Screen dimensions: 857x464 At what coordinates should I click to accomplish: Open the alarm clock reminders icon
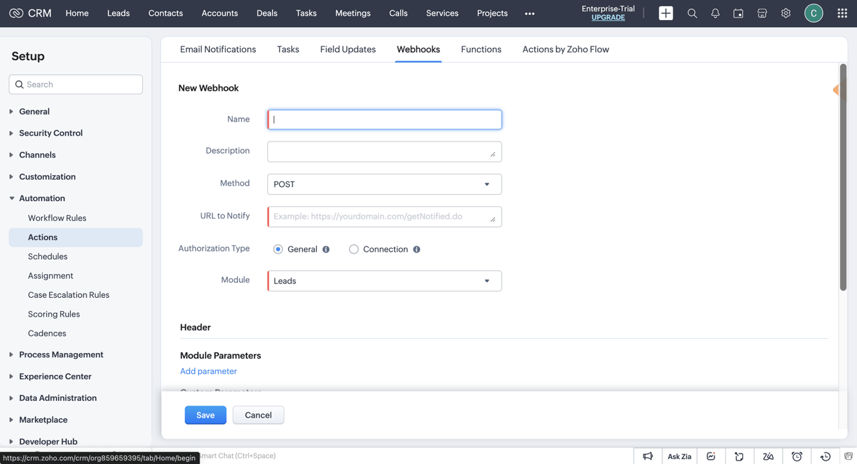(x=797, y=456)
